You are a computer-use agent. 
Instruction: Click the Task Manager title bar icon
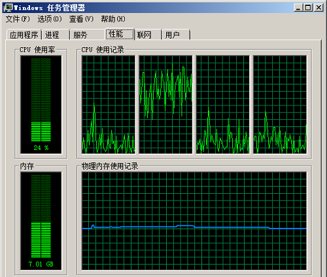pos(8,8)
